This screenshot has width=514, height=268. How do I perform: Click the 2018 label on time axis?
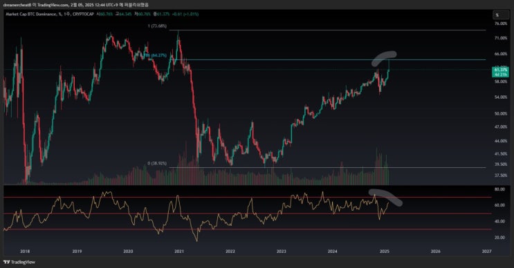click(x=25, y=251)
